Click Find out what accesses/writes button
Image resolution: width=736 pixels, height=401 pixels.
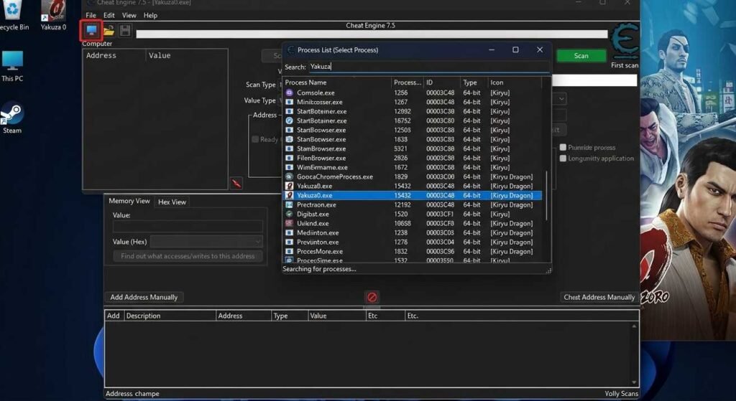pyautogui.click(x=188, y=256)
